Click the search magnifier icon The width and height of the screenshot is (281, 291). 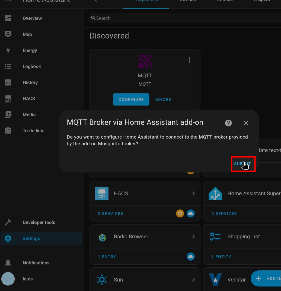point(93,18)
